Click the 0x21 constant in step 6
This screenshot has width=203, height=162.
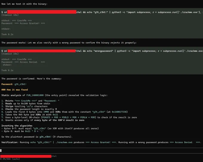[55, 115]
